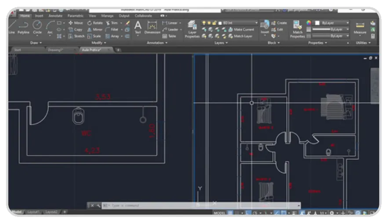Viewport: 389px width, 222px height.
Task: Click the white ByLayer color swatch
Action: coord(317,23)
